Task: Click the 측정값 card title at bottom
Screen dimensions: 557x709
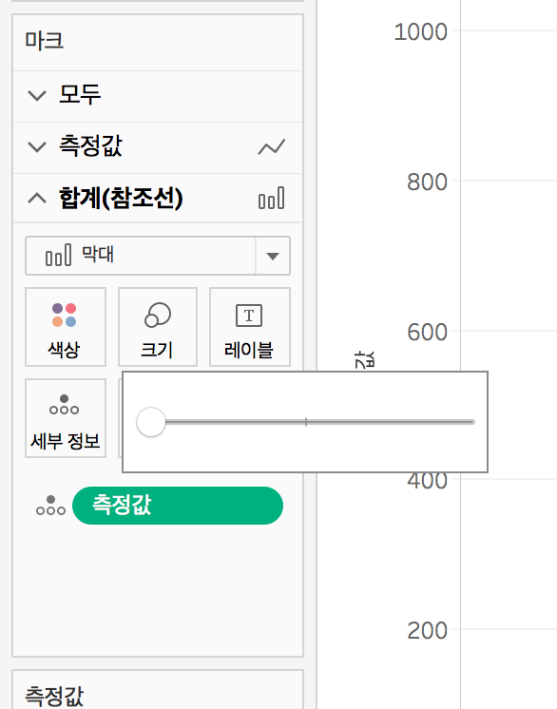Action: [54, 696]
